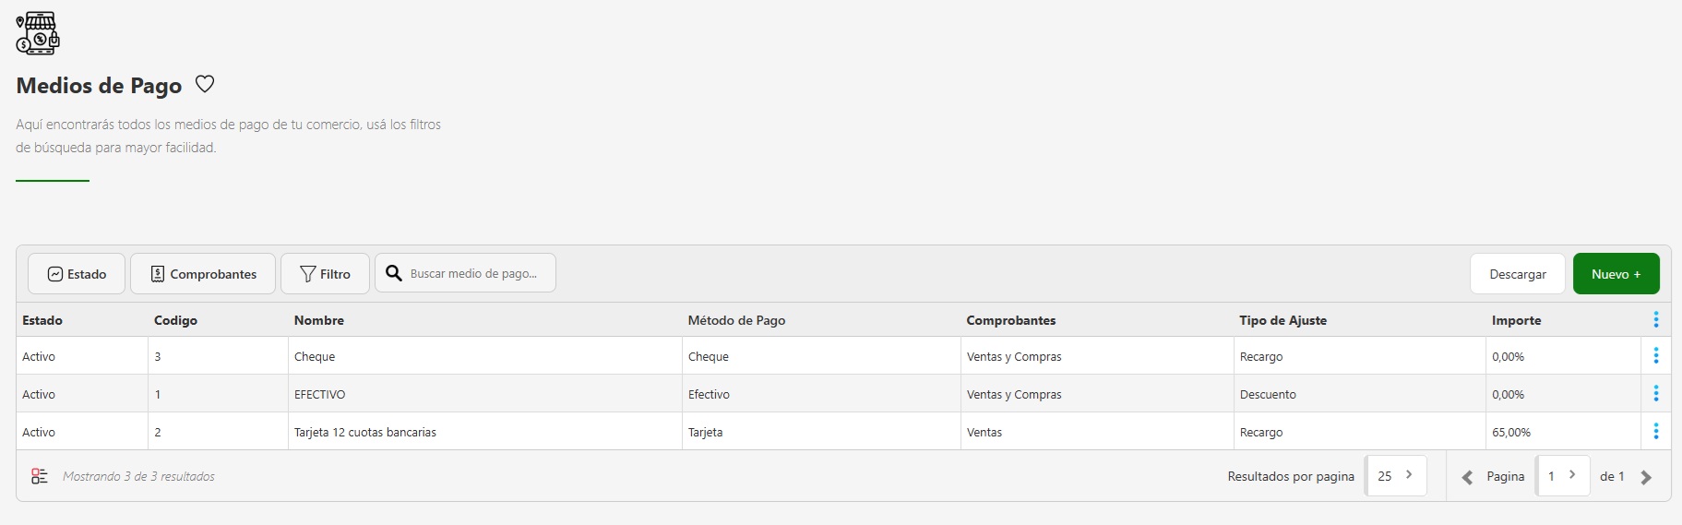Click the list view icon near results count
Screen dimensions: 1682x525
[40, 476]
